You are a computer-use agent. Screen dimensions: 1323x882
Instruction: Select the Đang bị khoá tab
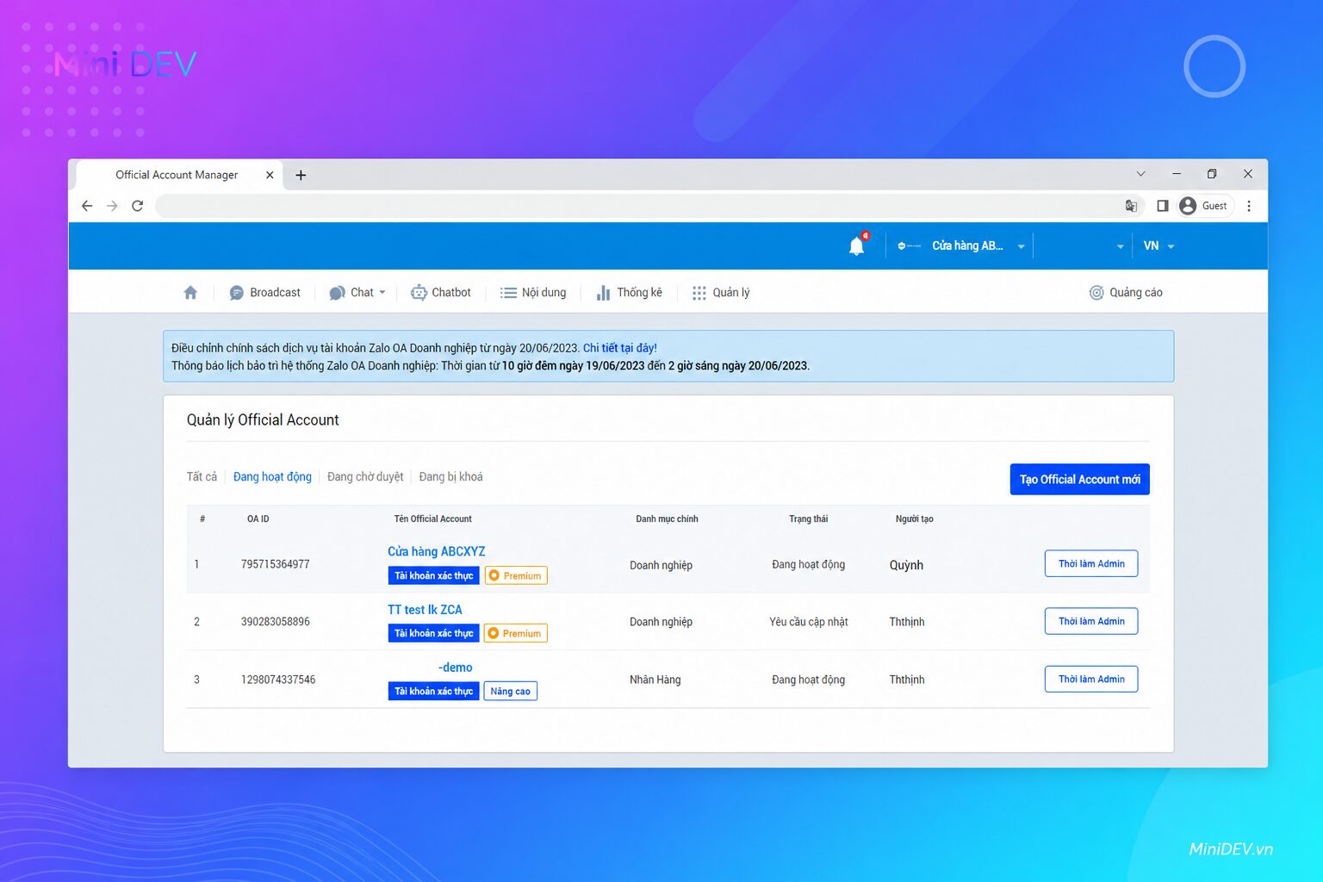pos(450,477)
